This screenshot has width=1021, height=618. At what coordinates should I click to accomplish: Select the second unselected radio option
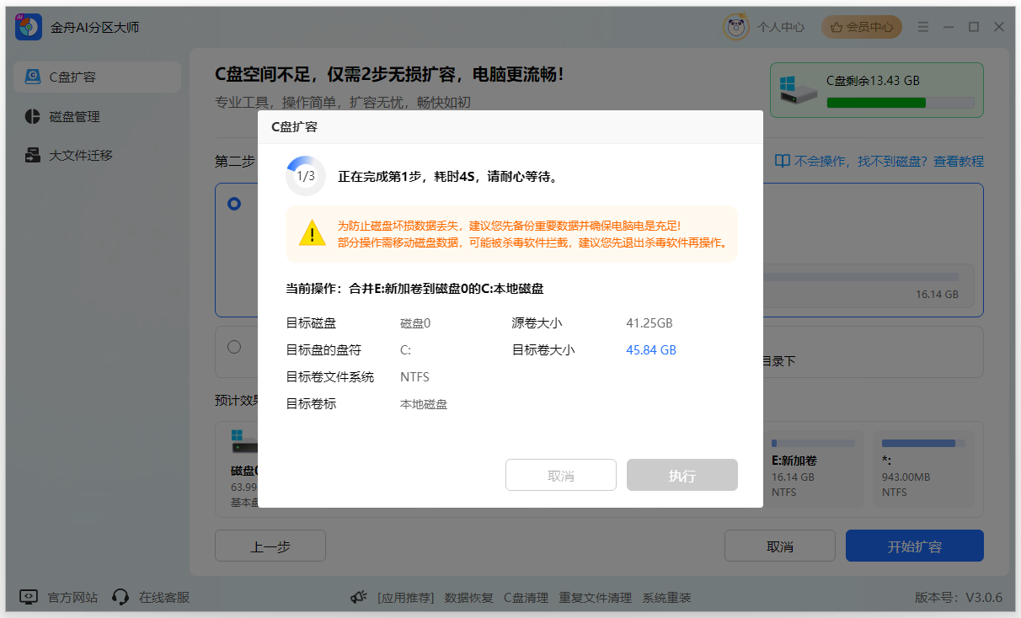click(234, 347)
